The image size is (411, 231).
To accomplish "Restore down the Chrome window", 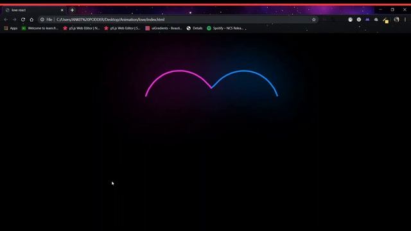I will (x=392, y=10).
